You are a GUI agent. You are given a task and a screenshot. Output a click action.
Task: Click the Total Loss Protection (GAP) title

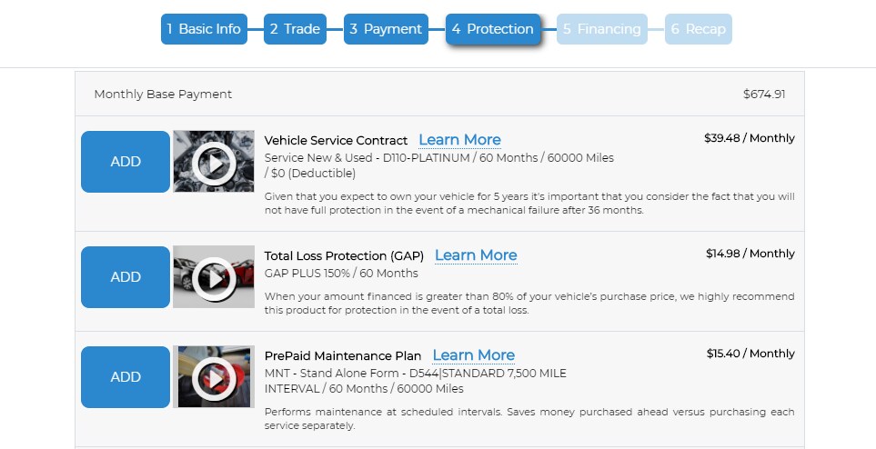click(344, 255)
